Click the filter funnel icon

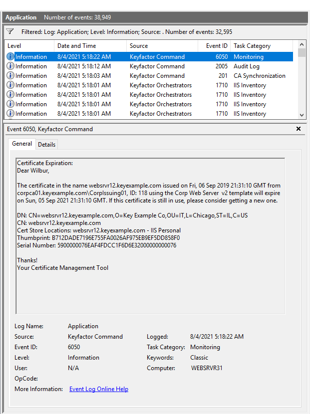pos(9,31)
